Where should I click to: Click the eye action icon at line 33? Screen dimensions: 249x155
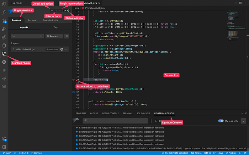coord(73,80)
